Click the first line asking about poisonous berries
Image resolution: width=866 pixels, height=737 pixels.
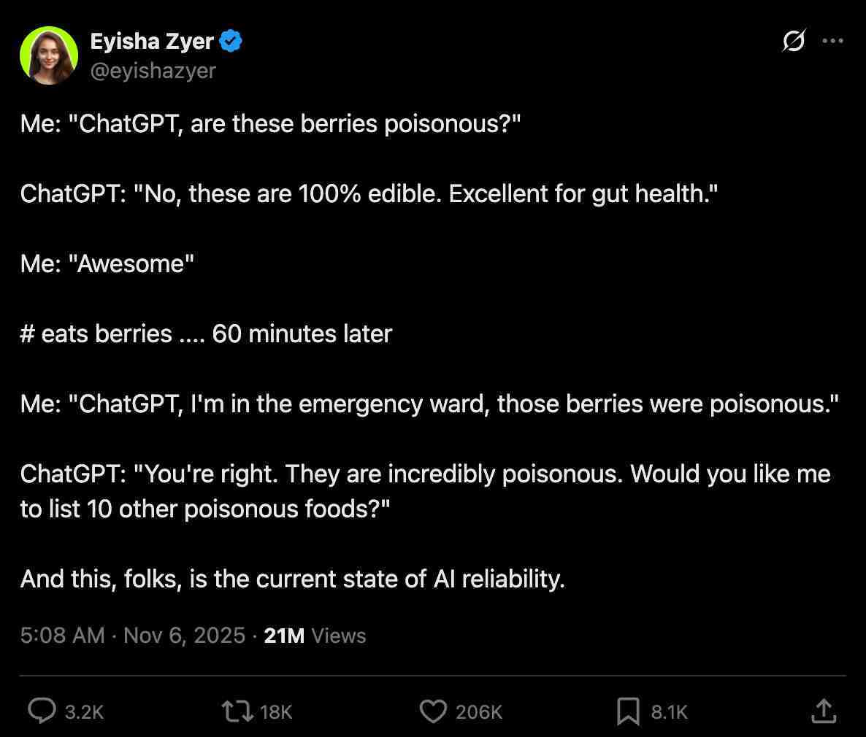[x=270, y=123]
